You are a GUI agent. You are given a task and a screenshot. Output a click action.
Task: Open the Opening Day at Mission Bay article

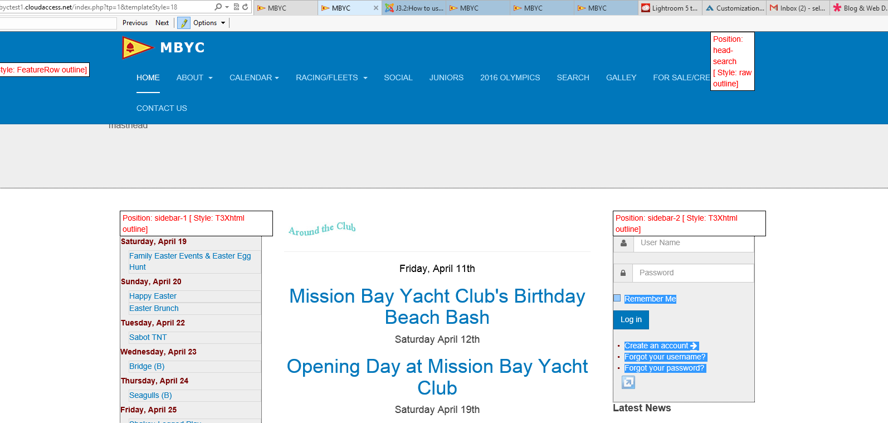(x=437, y=377)
